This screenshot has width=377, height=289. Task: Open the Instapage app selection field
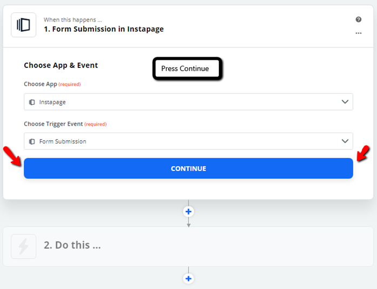tap(188, 102)
